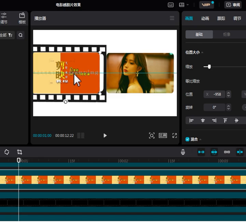Click the black film strip clip on timeline
Screen dimensions: 246x224
click(123, 203)
